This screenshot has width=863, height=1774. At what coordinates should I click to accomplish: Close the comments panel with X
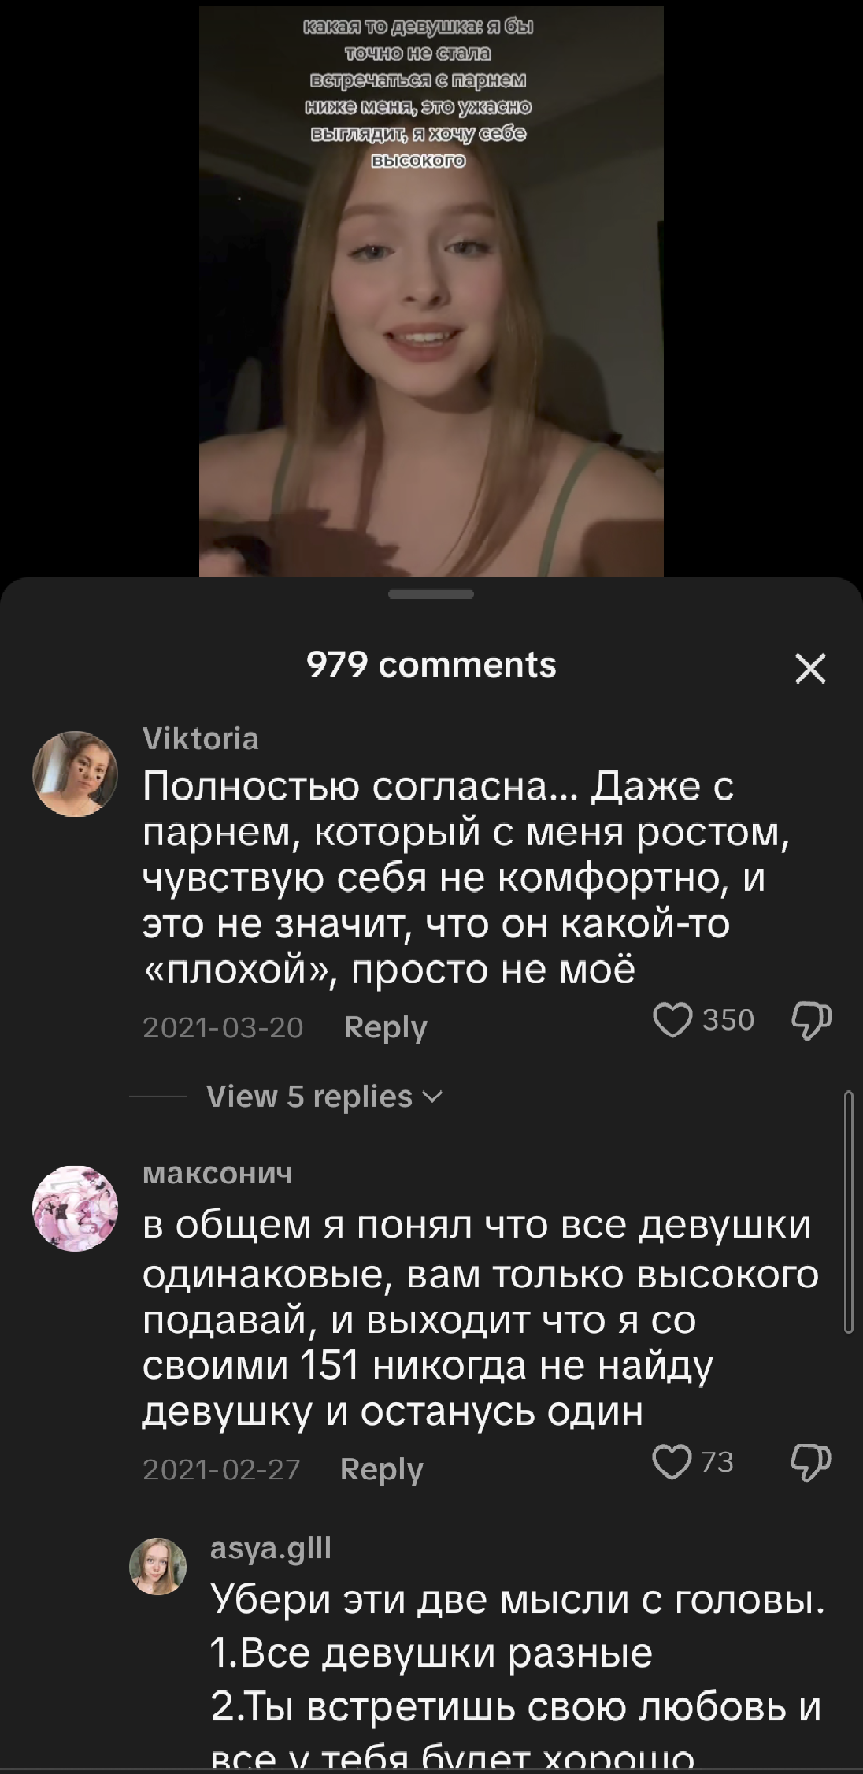click(x=810, y=669)
